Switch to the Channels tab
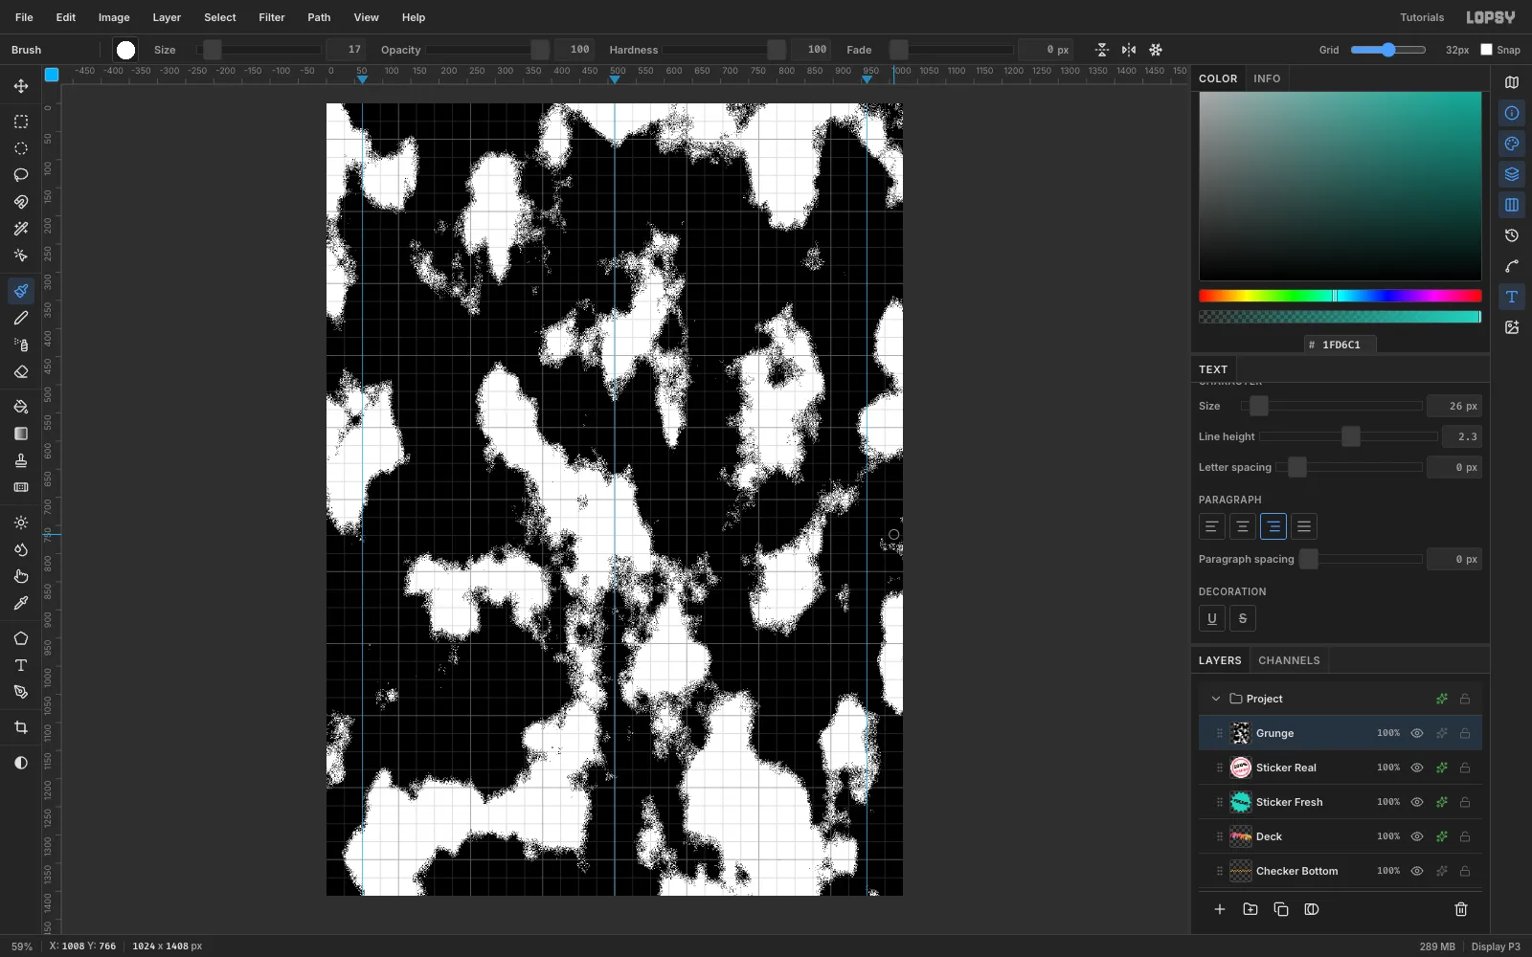The width and height of the screenshot is (1532, 957). click(x=1289, y=660)
